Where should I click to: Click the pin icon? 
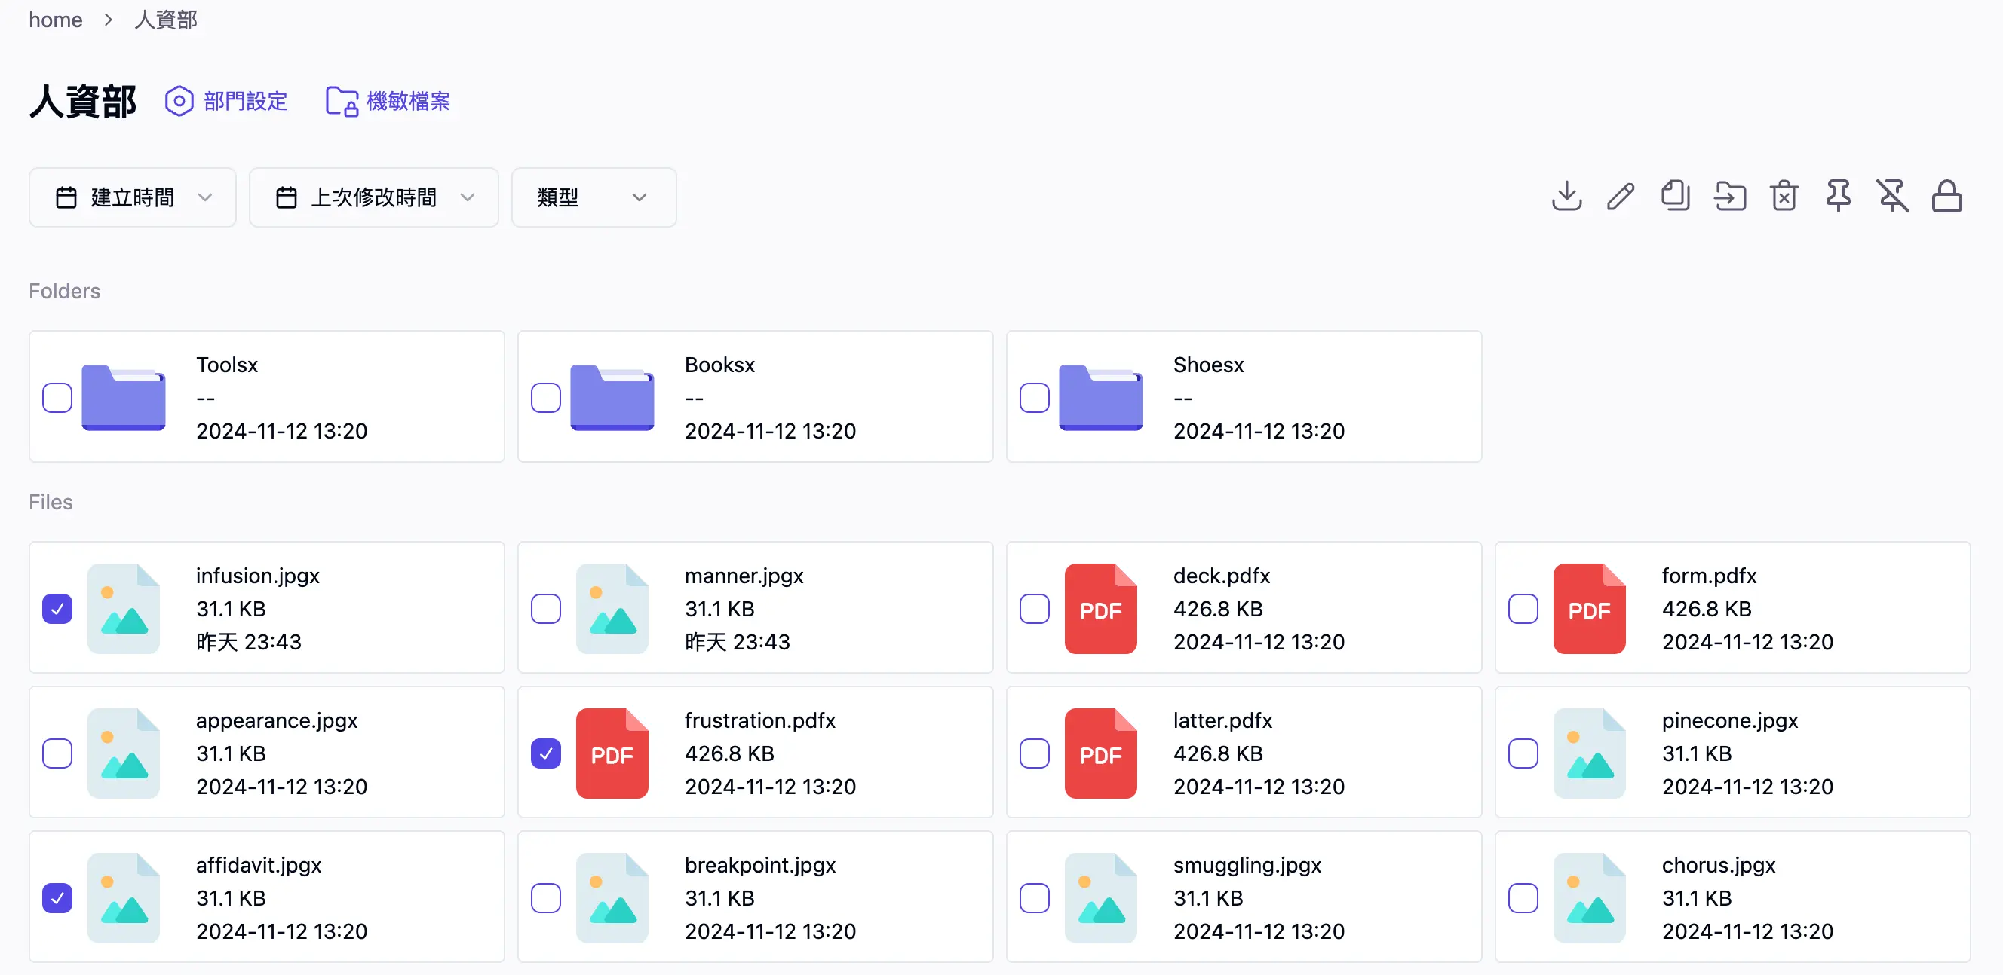[1838, 197]
